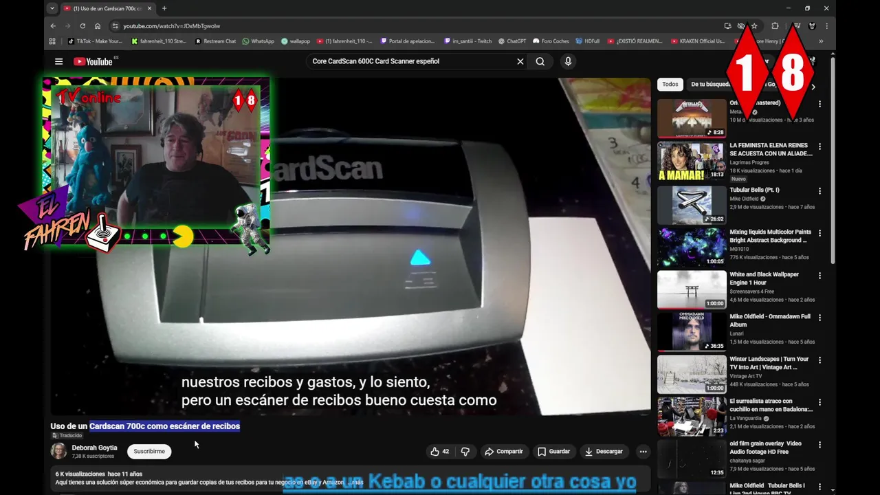Open options for old film grain overlay video
The height and width of the screenshot is (495, 880).
[x=819, y=445]
